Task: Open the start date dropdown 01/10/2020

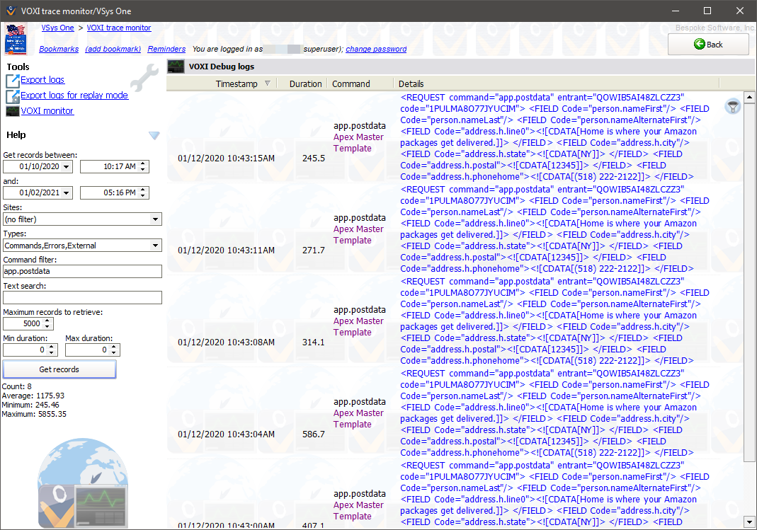Action: click(67, 167)
